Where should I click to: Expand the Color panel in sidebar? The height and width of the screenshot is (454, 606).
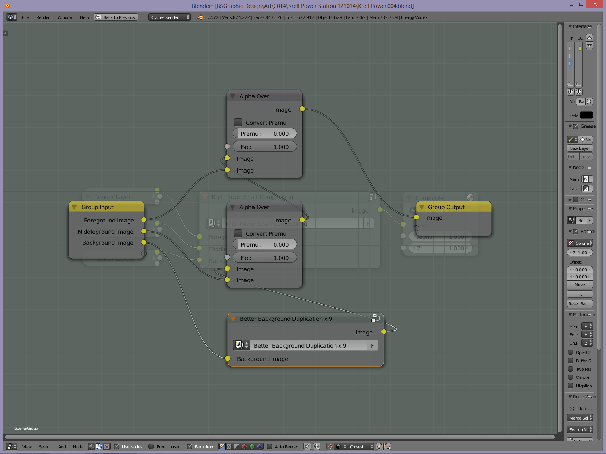570,199
